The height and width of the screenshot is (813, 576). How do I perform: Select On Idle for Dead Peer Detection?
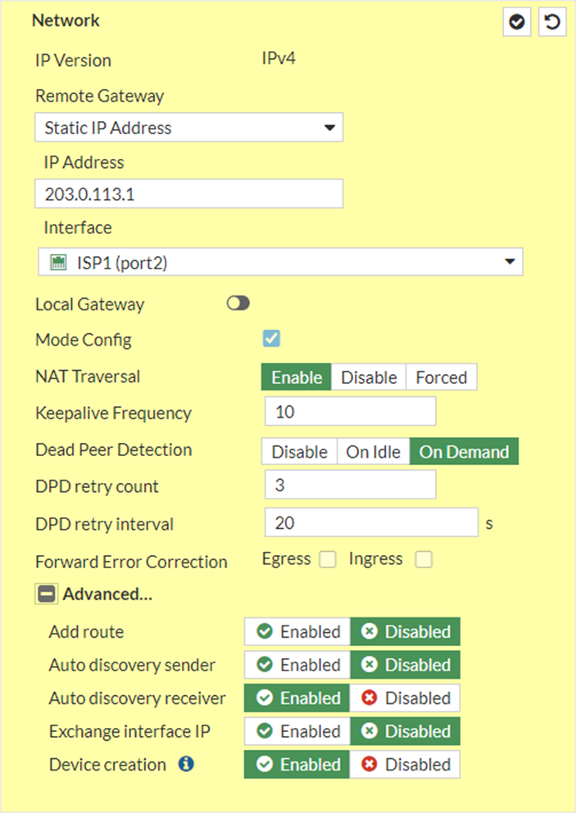click(x=374, y=452)
